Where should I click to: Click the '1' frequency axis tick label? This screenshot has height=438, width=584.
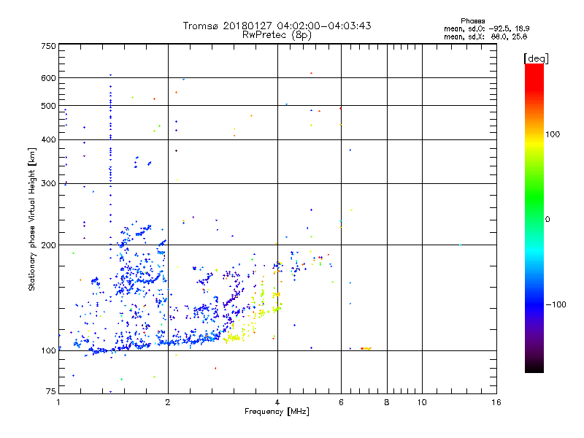(x=58, y=402)
